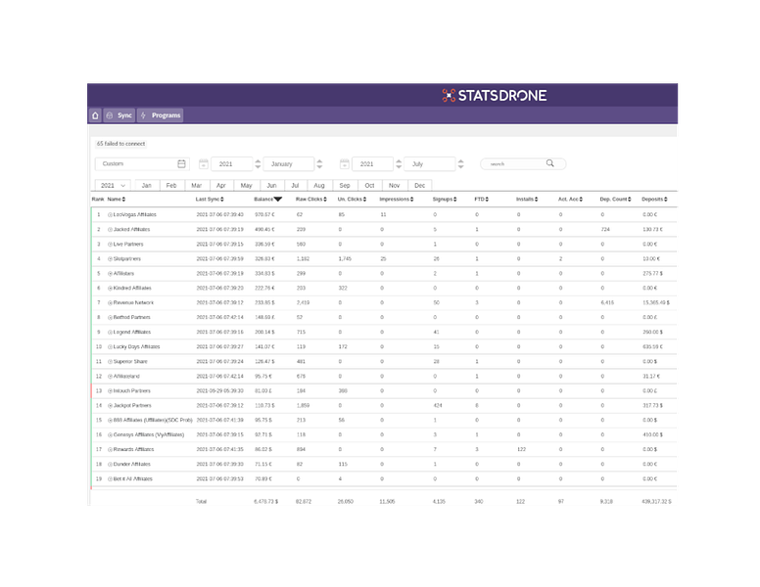Select the Oct month tab
The image size is (760, 587).
pos(369,186)
